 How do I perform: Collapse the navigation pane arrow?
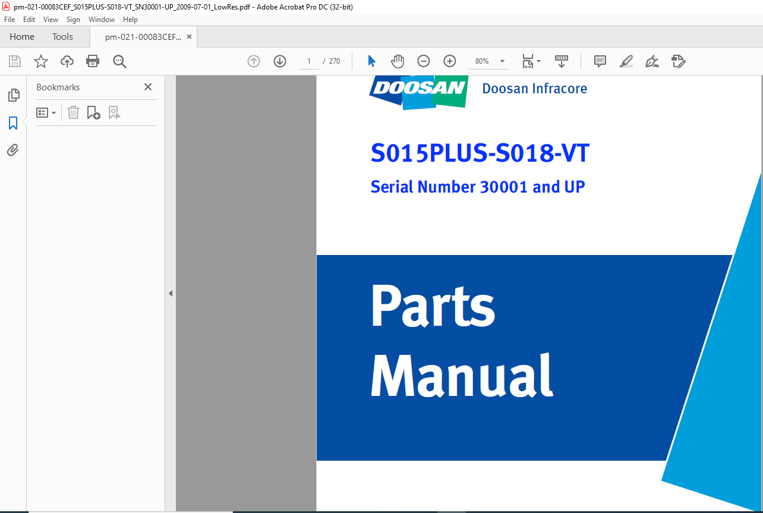pyautogui.click(x=171, y=293)
